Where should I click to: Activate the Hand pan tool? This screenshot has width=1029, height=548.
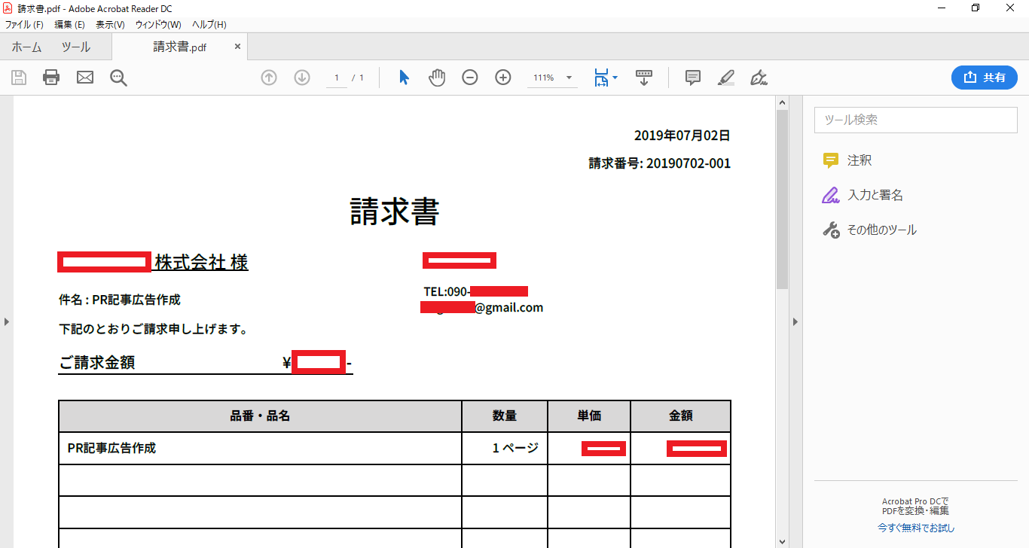tap(437, 78)
